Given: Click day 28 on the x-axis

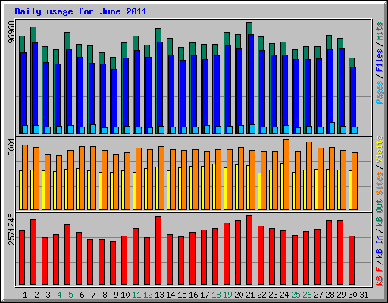Looking at the screenshot, I should [330, 295].
